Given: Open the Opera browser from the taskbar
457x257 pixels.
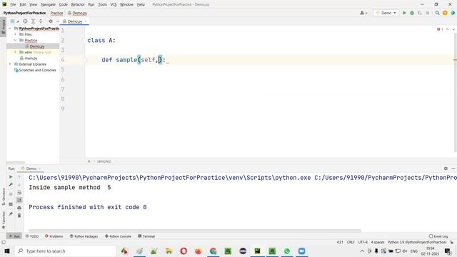Looking at the screenshot, I should coord(184,251).
